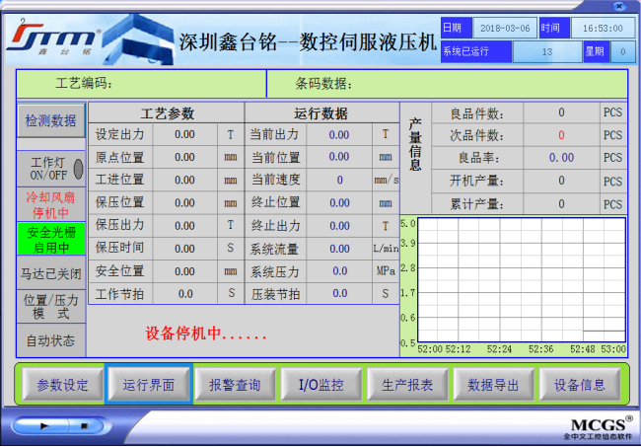Toggle the 冷却风扇 停机中 switch
Image resolution: width=641 pixels, height=447 pixels.
[x=51, y=205]
